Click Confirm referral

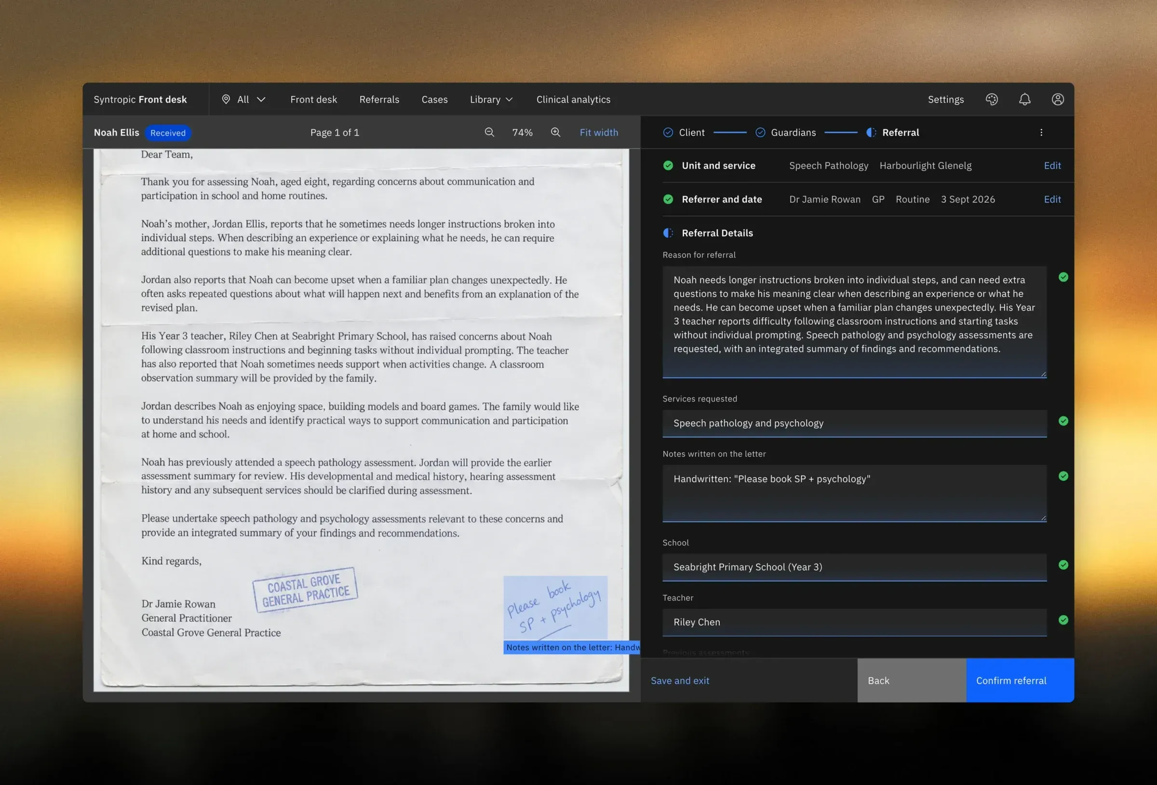[x=1020, y=680]
